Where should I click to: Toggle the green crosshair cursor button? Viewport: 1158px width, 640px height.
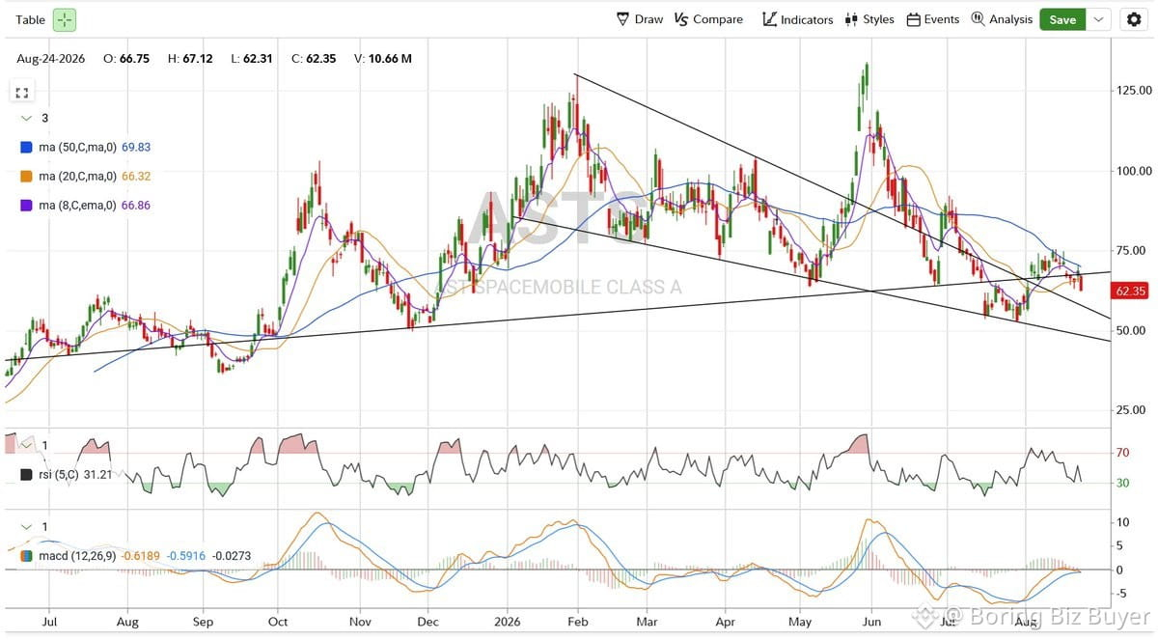tap(65, 19)
